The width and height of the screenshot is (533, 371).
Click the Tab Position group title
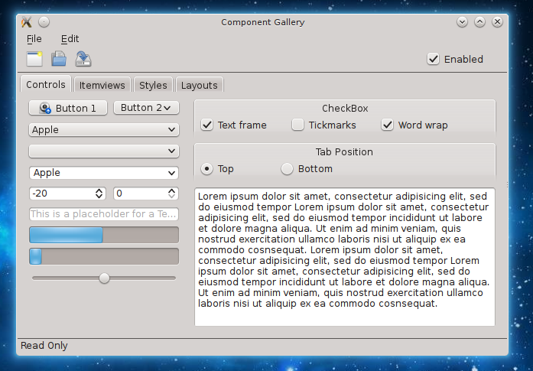point(344,151)
